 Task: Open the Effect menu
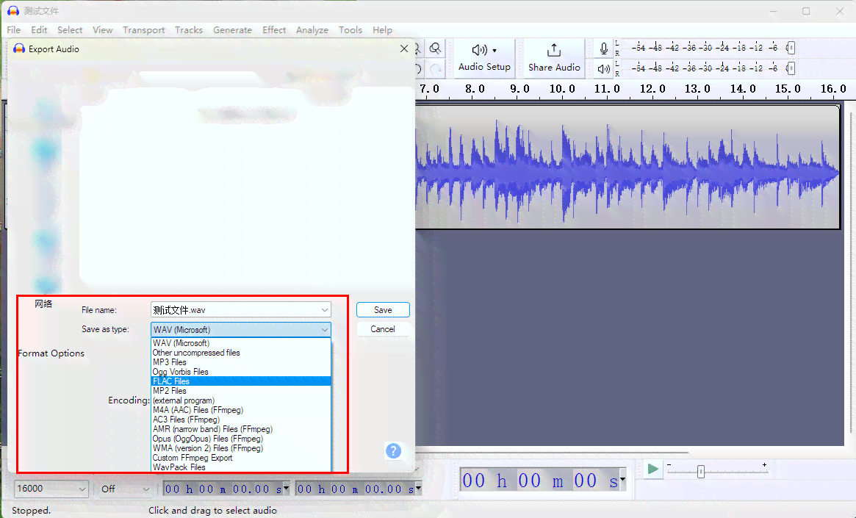click(274, 30)
